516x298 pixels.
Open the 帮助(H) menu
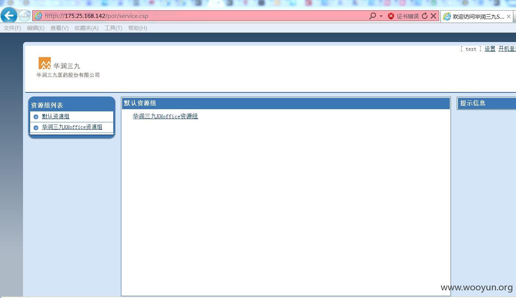click(x=138, y=28)
